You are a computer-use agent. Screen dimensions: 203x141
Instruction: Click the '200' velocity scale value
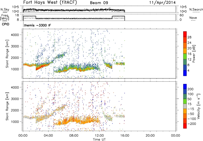191,89
